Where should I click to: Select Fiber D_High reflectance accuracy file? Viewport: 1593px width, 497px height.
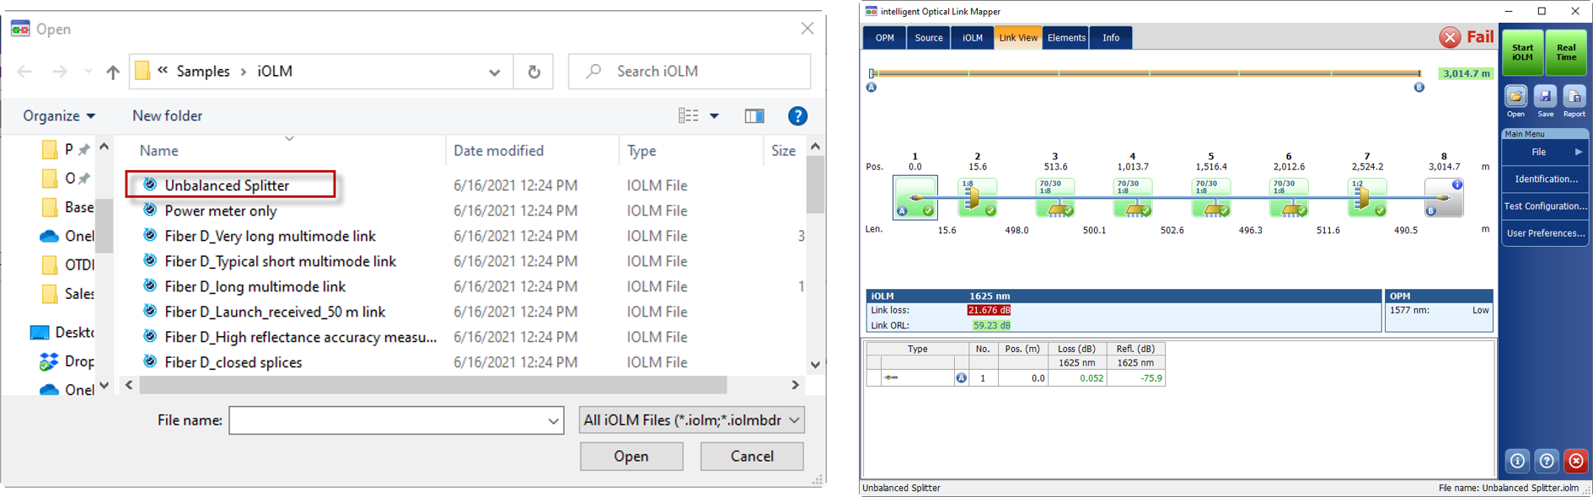(x=300, y=337)
